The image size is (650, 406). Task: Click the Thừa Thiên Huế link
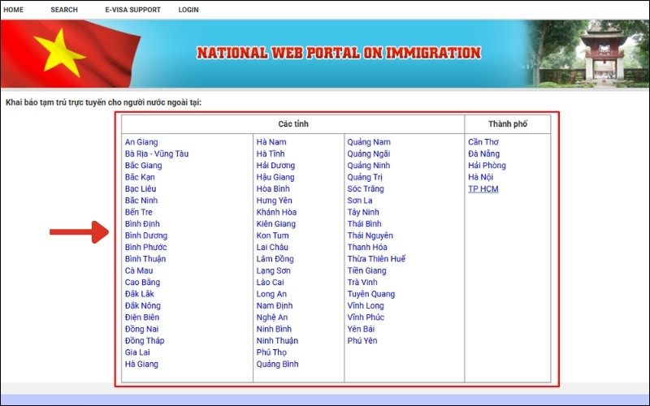[376, 259]
